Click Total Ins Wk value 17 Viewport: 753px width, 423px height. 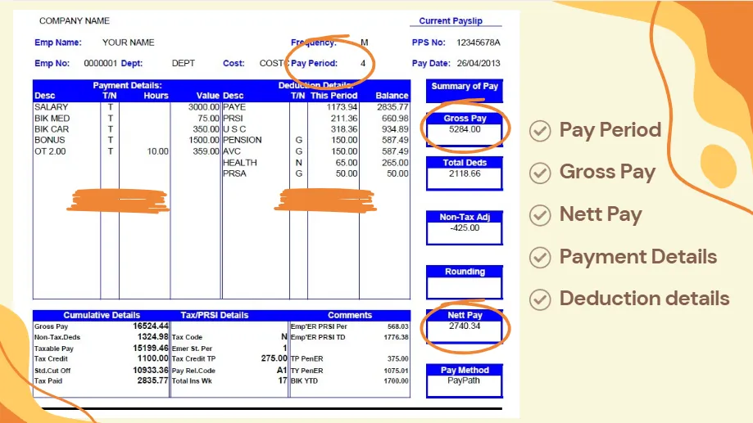(x=283, y=380)
